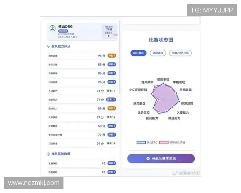Screen dimensions: 241x193
Task: Select the 团战能力 row label
Action: click(53, 109)
